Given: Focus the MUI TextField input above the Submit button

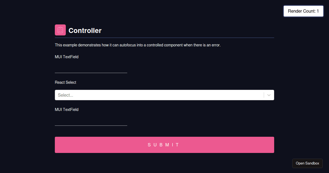Looking at the screenshot, I should (91, 121).
